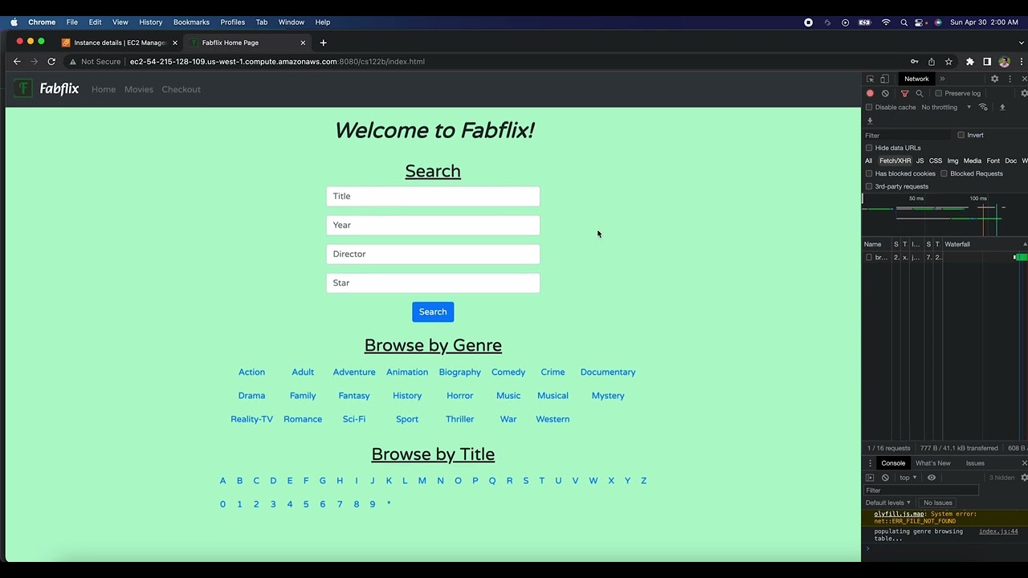Image resolution: width=1028 pixels, height=578 pixels.
Task: Enable the Preserve log checkbox
Action: (x=938, y=93)
